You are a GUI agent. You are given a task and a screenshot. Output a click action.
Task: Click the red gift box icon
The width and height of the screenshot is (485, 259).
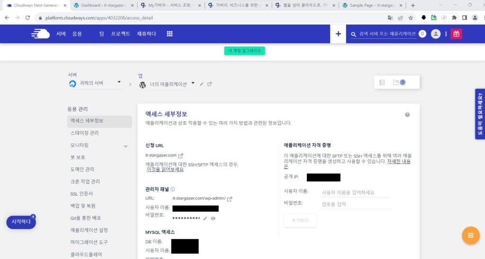(x=456, y=34)
